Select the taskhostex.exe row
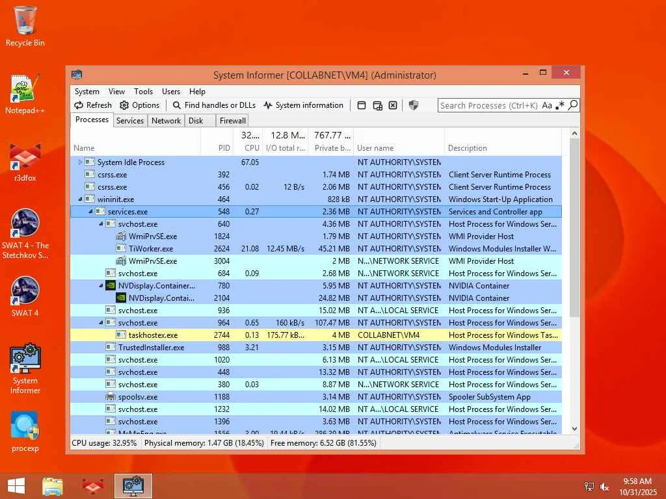666x499 pixels. tap(316, 335)
